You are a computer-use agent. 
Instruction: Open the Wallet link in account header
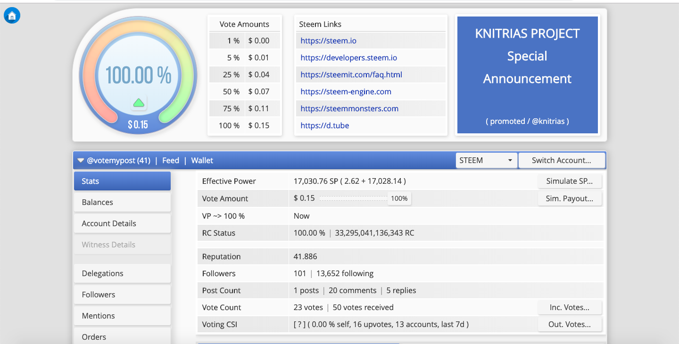[x=202, y=161]
